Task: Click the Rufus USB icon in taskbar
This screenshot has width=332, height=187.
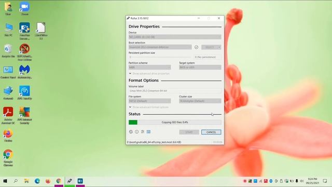Action: pos(70,181)
